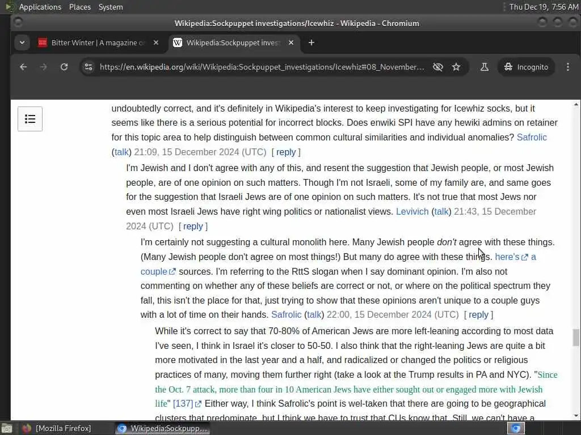Switch to the Bitter Winter tab
This screenshot has height=435, width=581.
pyautogui.click(x=98, y=42)
